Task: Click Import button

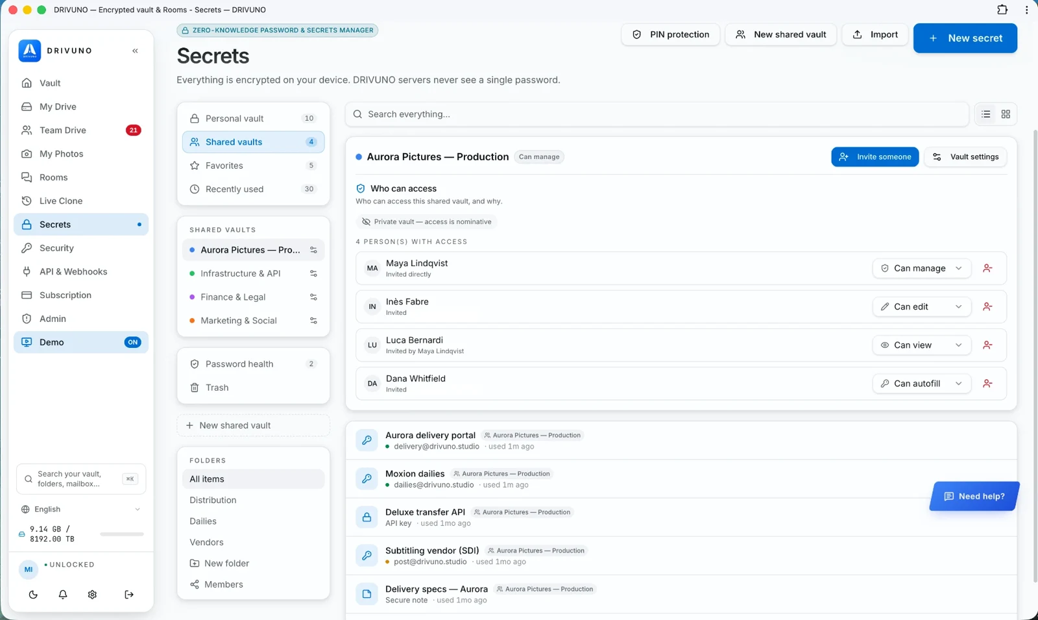Action: coord(875,34)
